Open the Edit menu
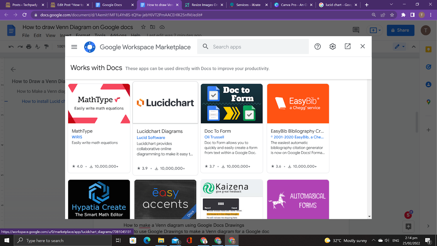Viewport: 437px width, 246px height. click(37, 36)
